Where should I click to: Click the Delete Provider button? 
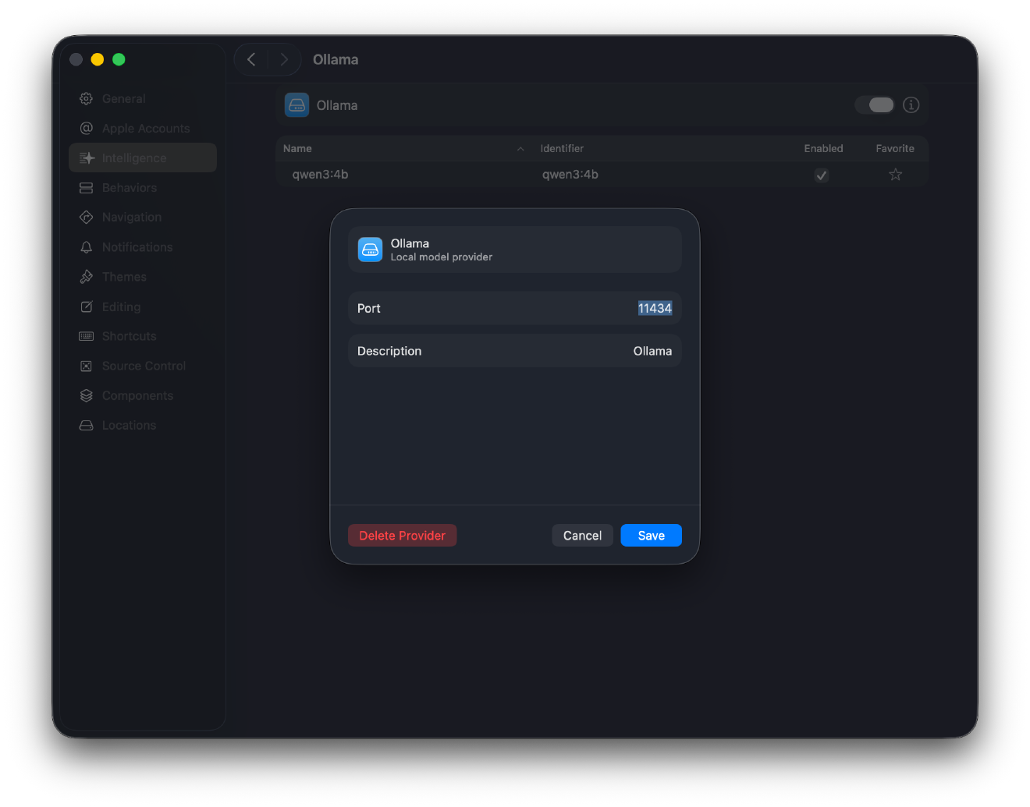402,536
